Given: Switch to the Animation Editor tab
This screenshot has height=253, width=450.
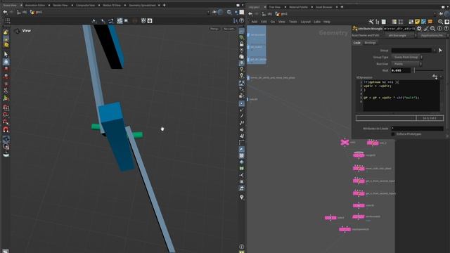Looking at the screenshot, I should coord(35,5).
